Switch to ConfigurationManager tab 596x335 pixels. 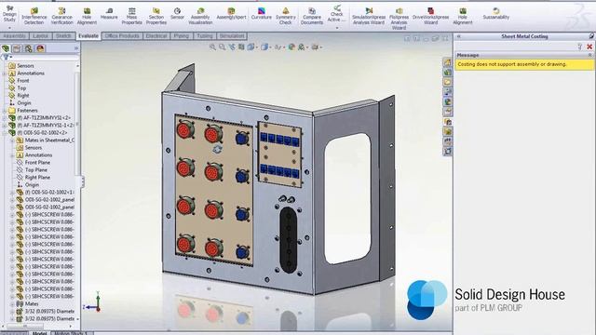coord(29,48)
